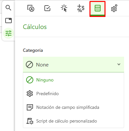Screen dimensions: 129x131
Task: Click the Cálculos panel heading
Action: pyautogui.click(x=35, y=27)
